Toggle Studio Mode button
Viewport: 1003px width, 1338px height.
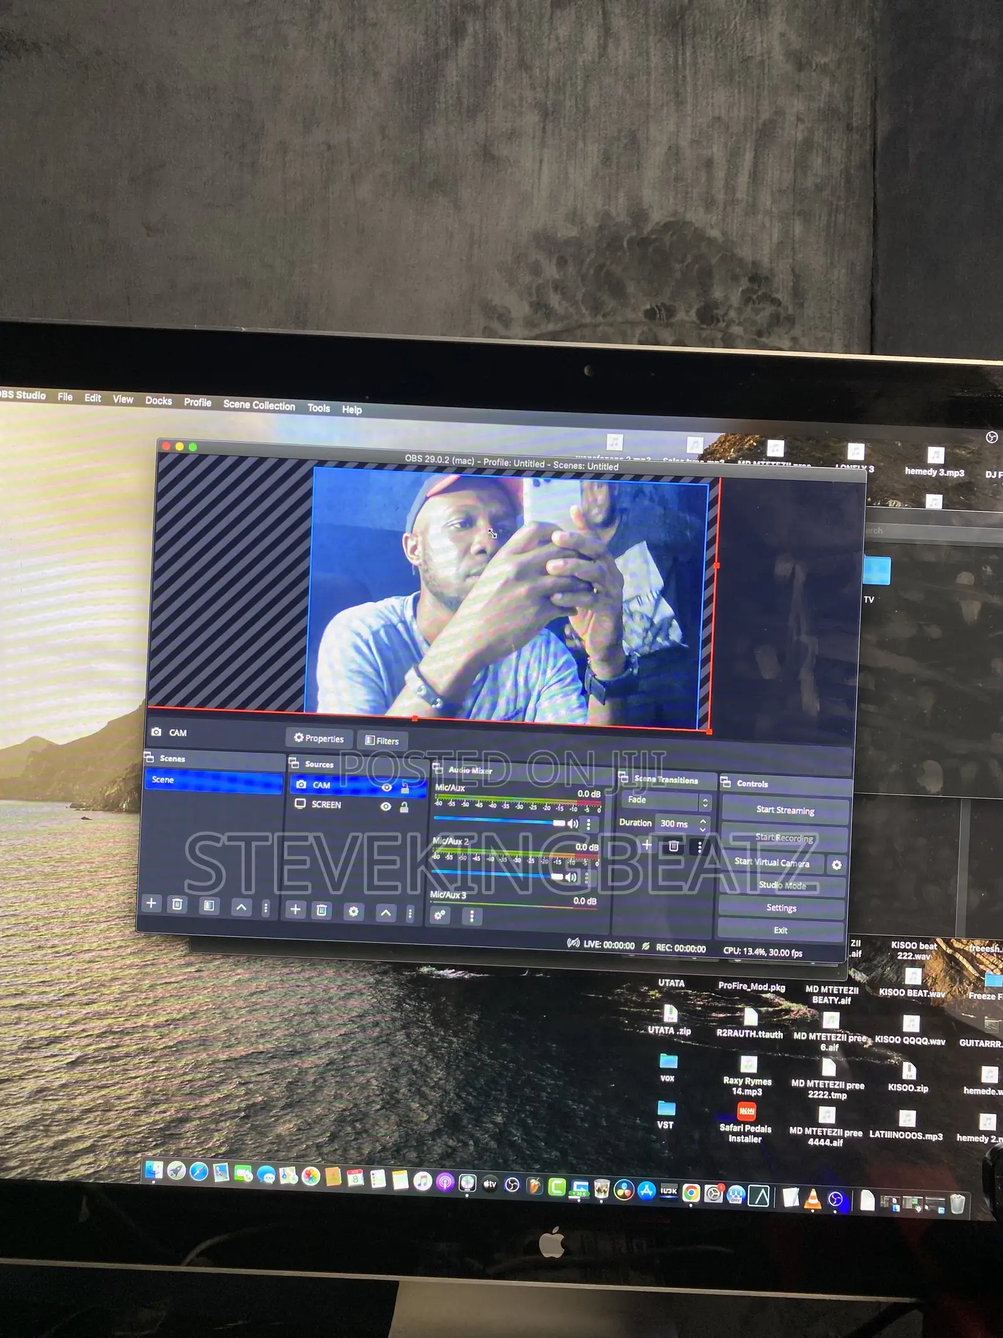pyautogui.click(x=782, y=885)
